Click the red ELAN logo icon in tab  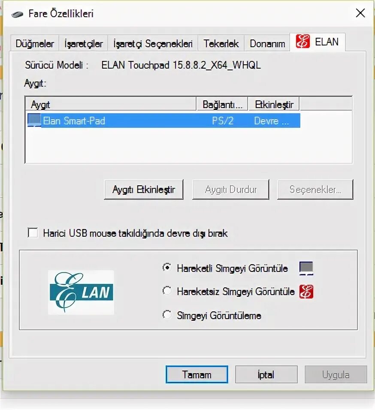pos(302,41)
